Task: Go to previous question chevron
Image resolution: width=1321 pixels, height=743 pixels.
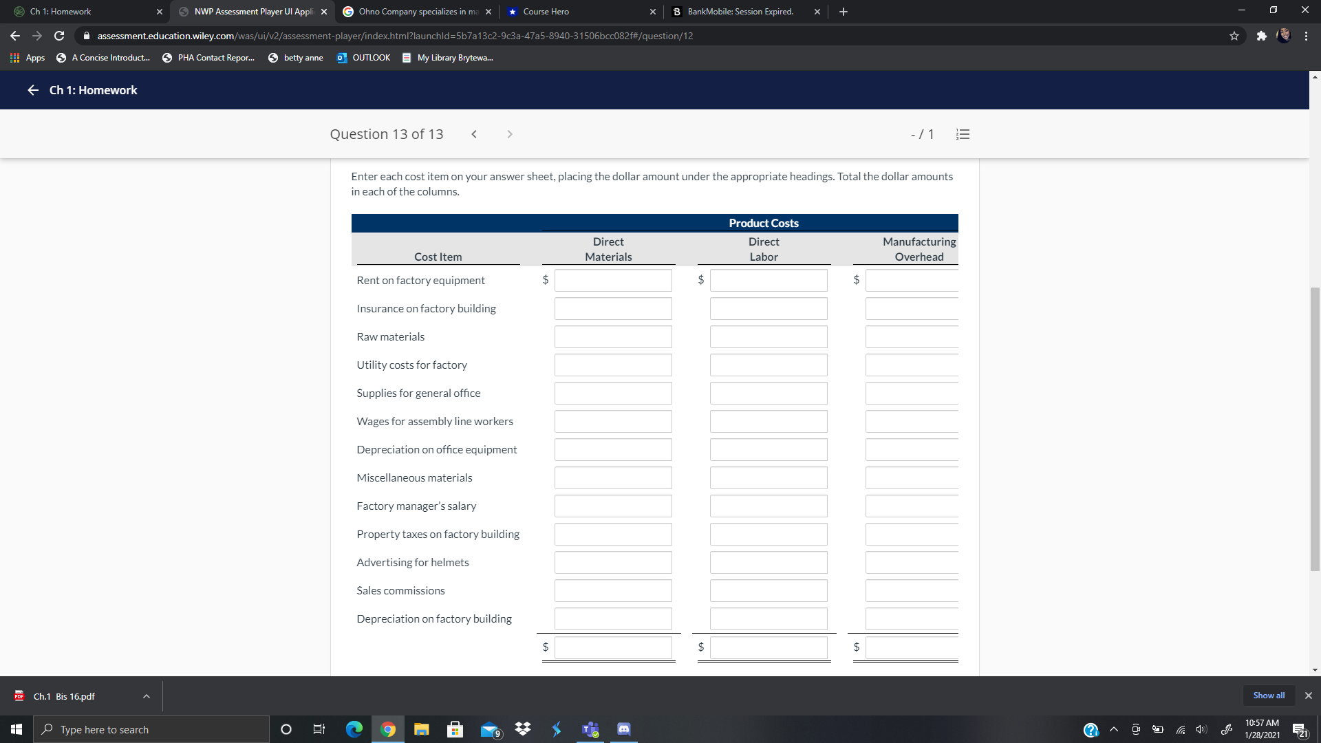Action: click(474, 134)
